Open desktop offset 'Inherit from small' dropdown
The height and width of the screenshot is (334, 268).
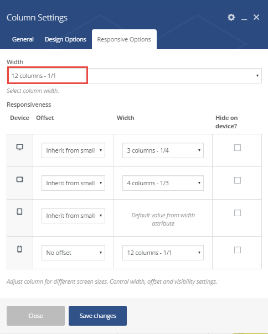coord(73,150)
